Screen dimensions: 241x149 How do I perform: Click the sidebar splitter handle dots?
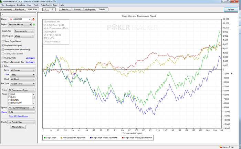36,78
